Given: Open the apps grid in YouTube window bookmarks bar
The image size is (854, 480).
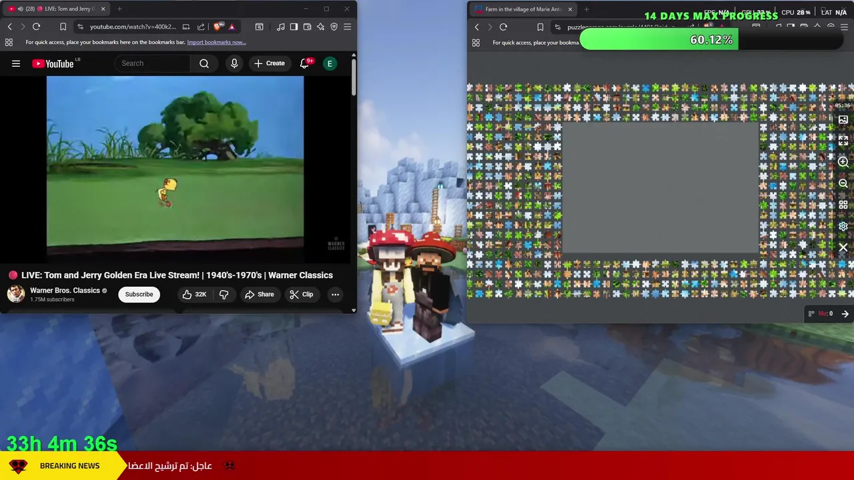Looking at the screenshot, I should (9, 42).
